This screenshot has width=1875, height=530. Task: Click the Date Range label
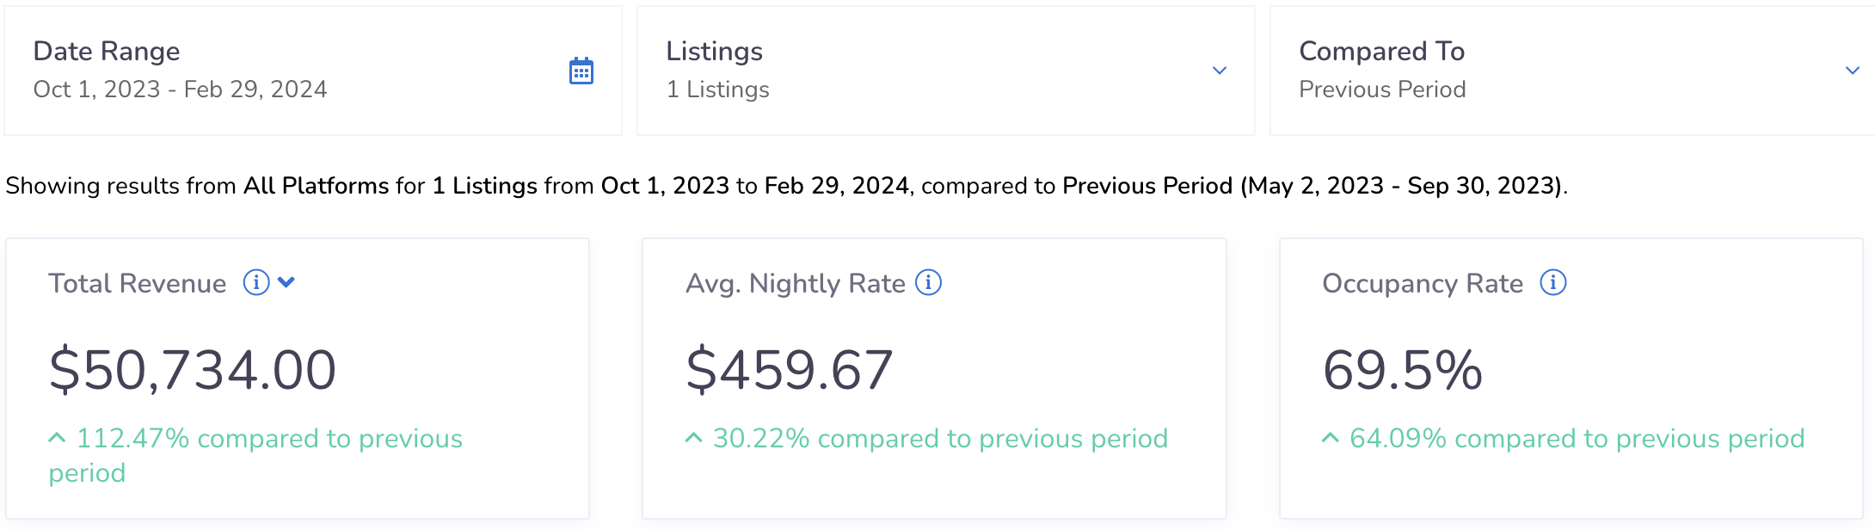coord(107,52)
